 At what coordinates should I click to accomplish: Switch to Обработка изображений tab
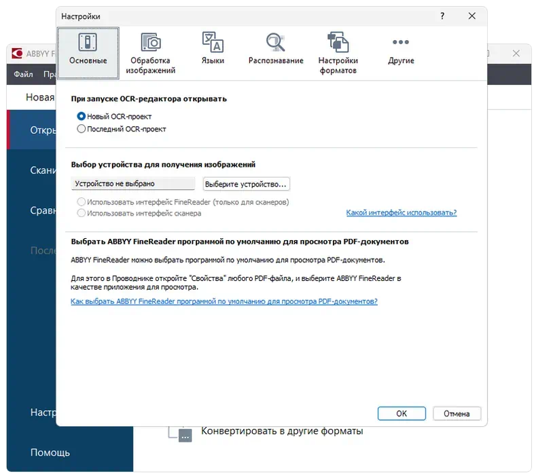[150, 53]
